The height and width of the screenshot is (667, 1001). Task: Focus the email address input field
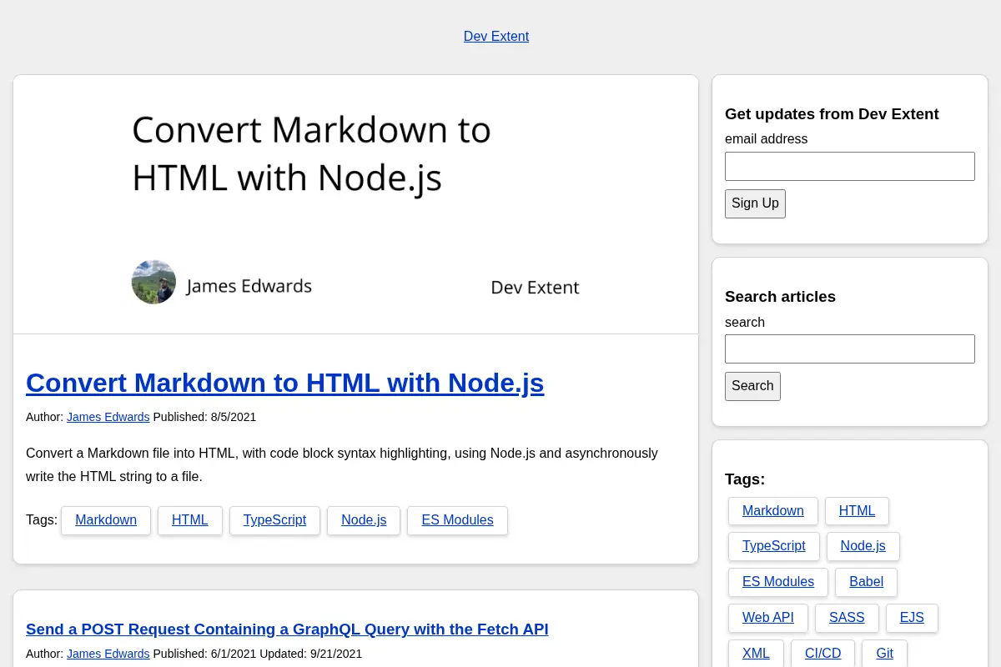(x=850, y=166)
